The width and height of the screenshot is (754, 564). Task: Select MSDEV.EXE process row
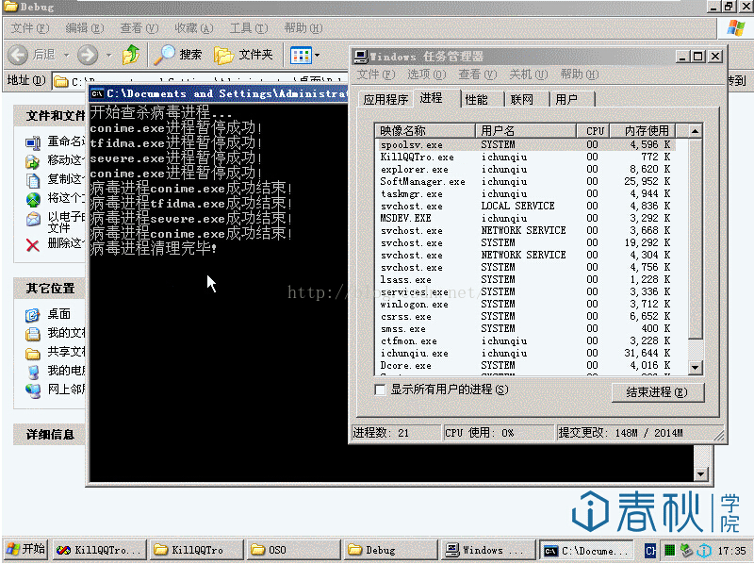[525, 218]
